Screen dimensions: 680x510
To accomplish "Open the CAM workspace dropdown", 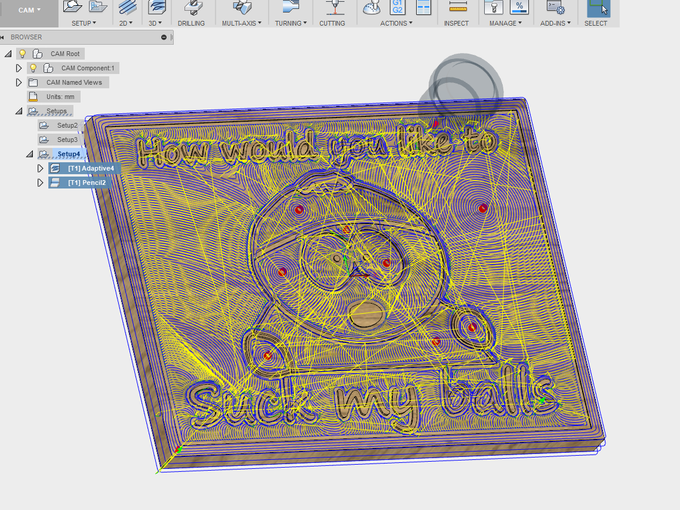I will pyautogui.click(x=29, y=10).
